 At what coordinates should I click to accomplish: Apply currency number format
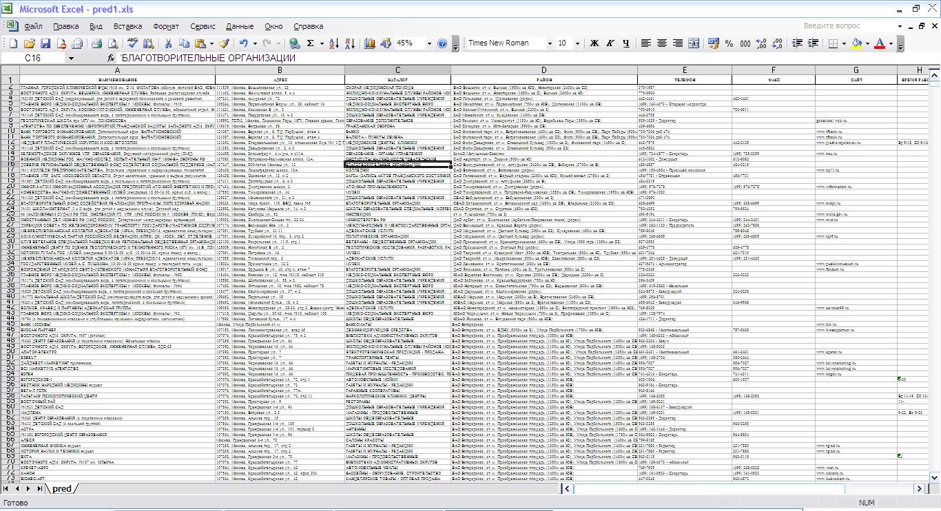[713, 43]
